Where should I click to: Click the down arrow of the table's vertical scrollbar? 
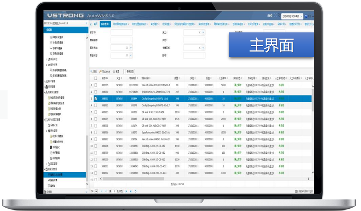[x=312, y=172]
